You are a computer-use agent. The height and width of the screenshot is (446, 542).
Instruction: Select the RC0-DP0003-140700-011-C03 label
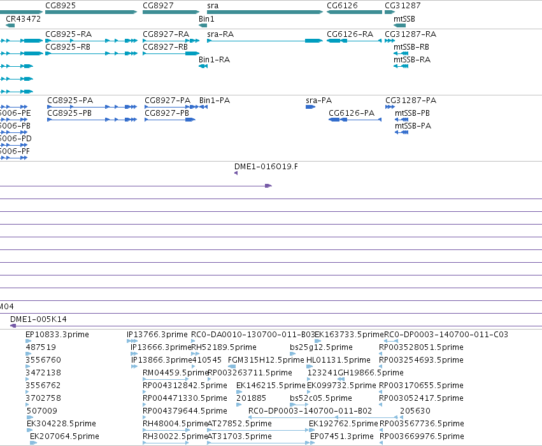[x=446, y=335]
